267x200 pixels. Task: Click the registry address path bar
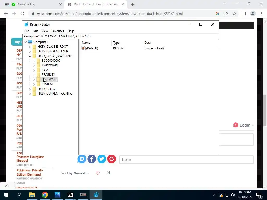coord(120,36)
